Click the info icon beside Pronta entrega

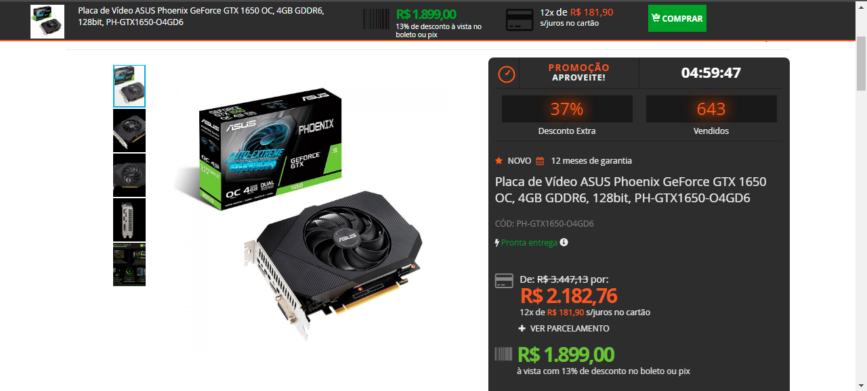[564, 242]
